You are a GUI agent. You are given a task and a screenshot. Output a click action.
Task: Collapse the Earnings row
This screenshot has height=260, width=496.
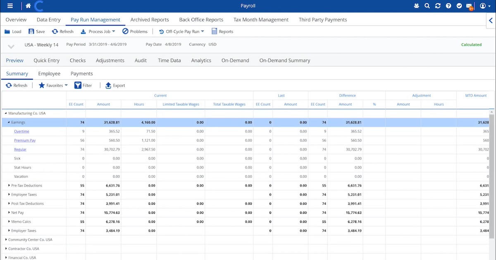[9, 122]
